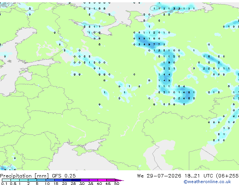
Task: Click the 30–35 mm legend swatch
Action: click(x=84, y=180)
